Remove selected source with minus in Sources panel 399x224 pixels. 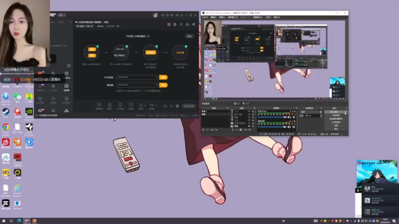pyautogui.click(x=236, y=130)
